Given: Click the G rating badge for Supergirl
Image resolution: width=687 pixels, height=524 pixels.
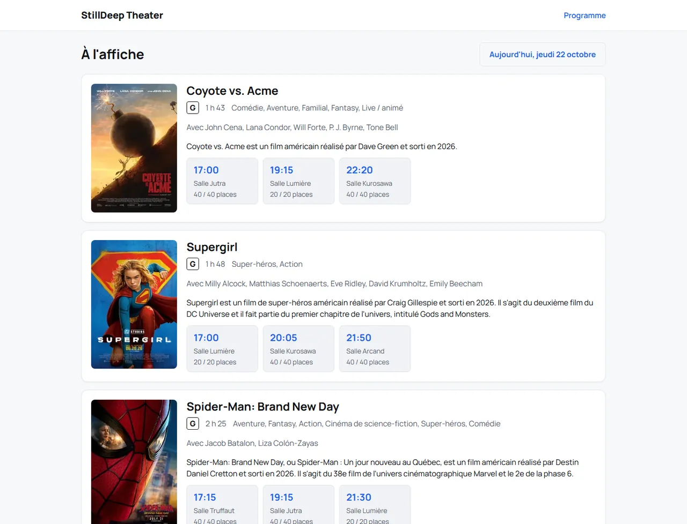Looking at the screenshot, I should 193,264.
